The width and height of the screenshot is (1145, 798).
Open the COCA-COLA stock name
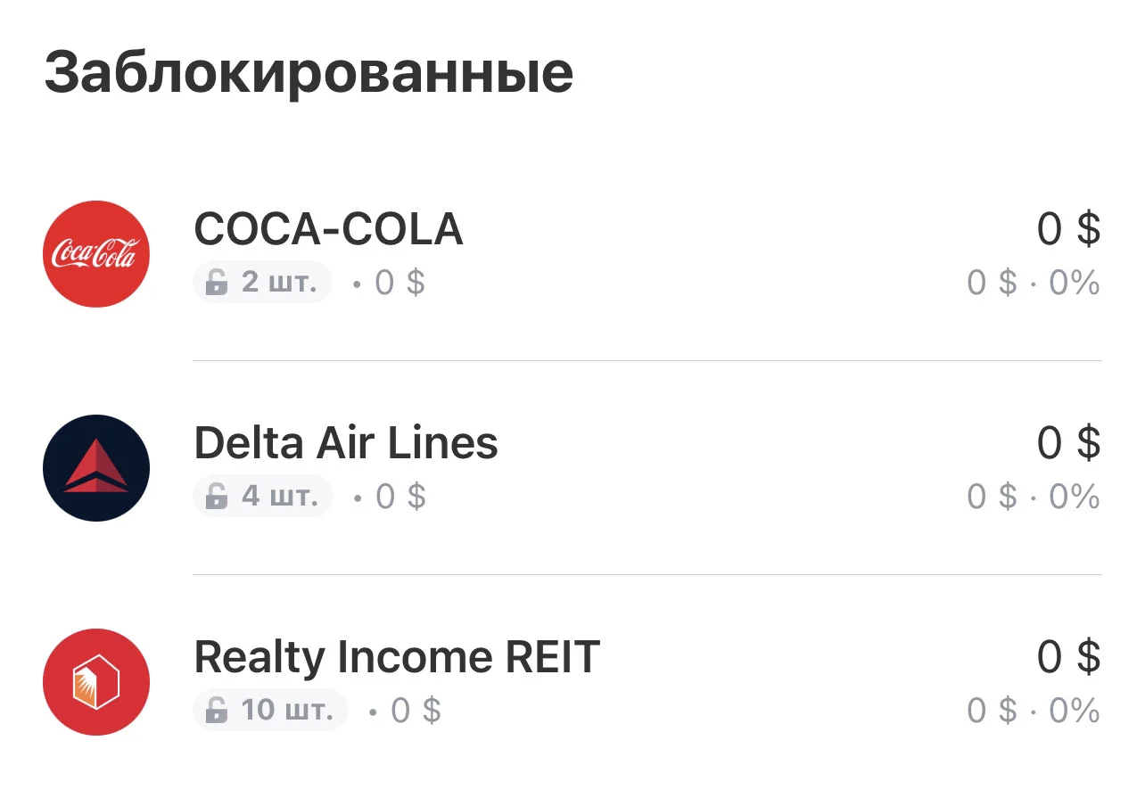pos(328,229)
